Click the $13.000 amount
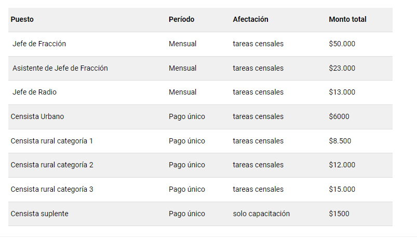417x238 pixels. (x=342, y=92)
